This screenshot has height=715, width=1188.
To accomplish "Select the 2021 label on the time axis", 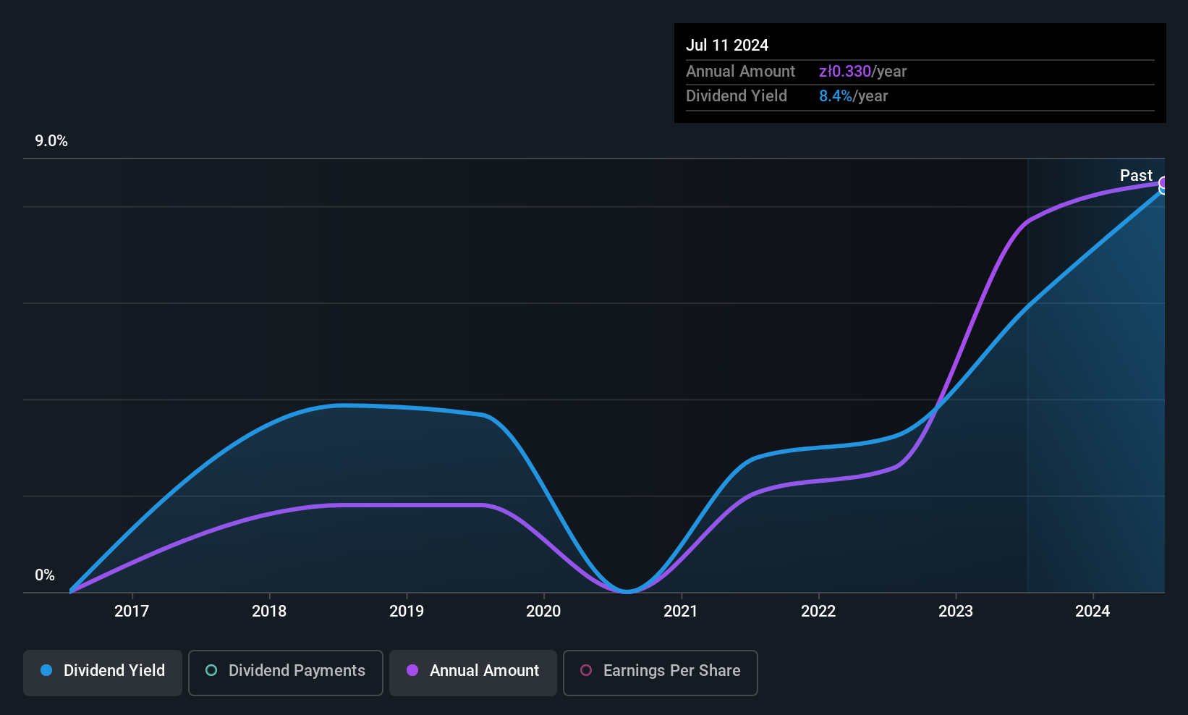I will point(681,611).
